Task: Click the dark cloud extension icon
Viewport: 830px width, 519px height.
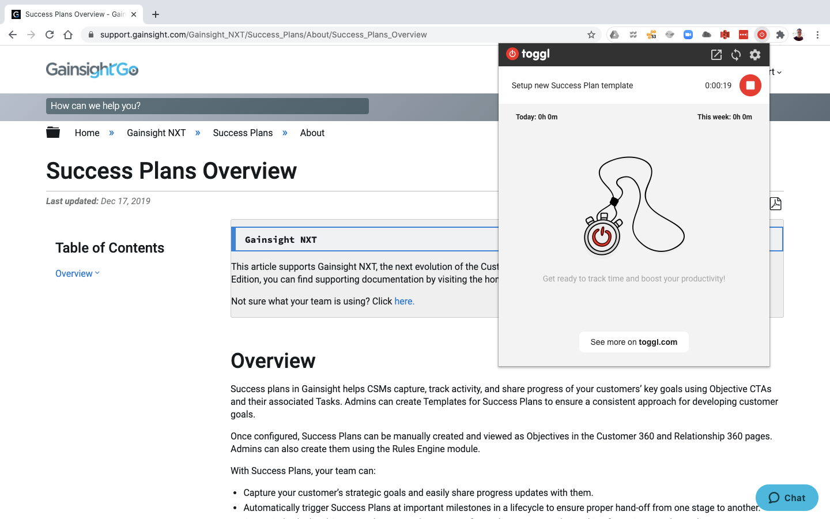Action: pyautogui.click(x=707, y=35)
